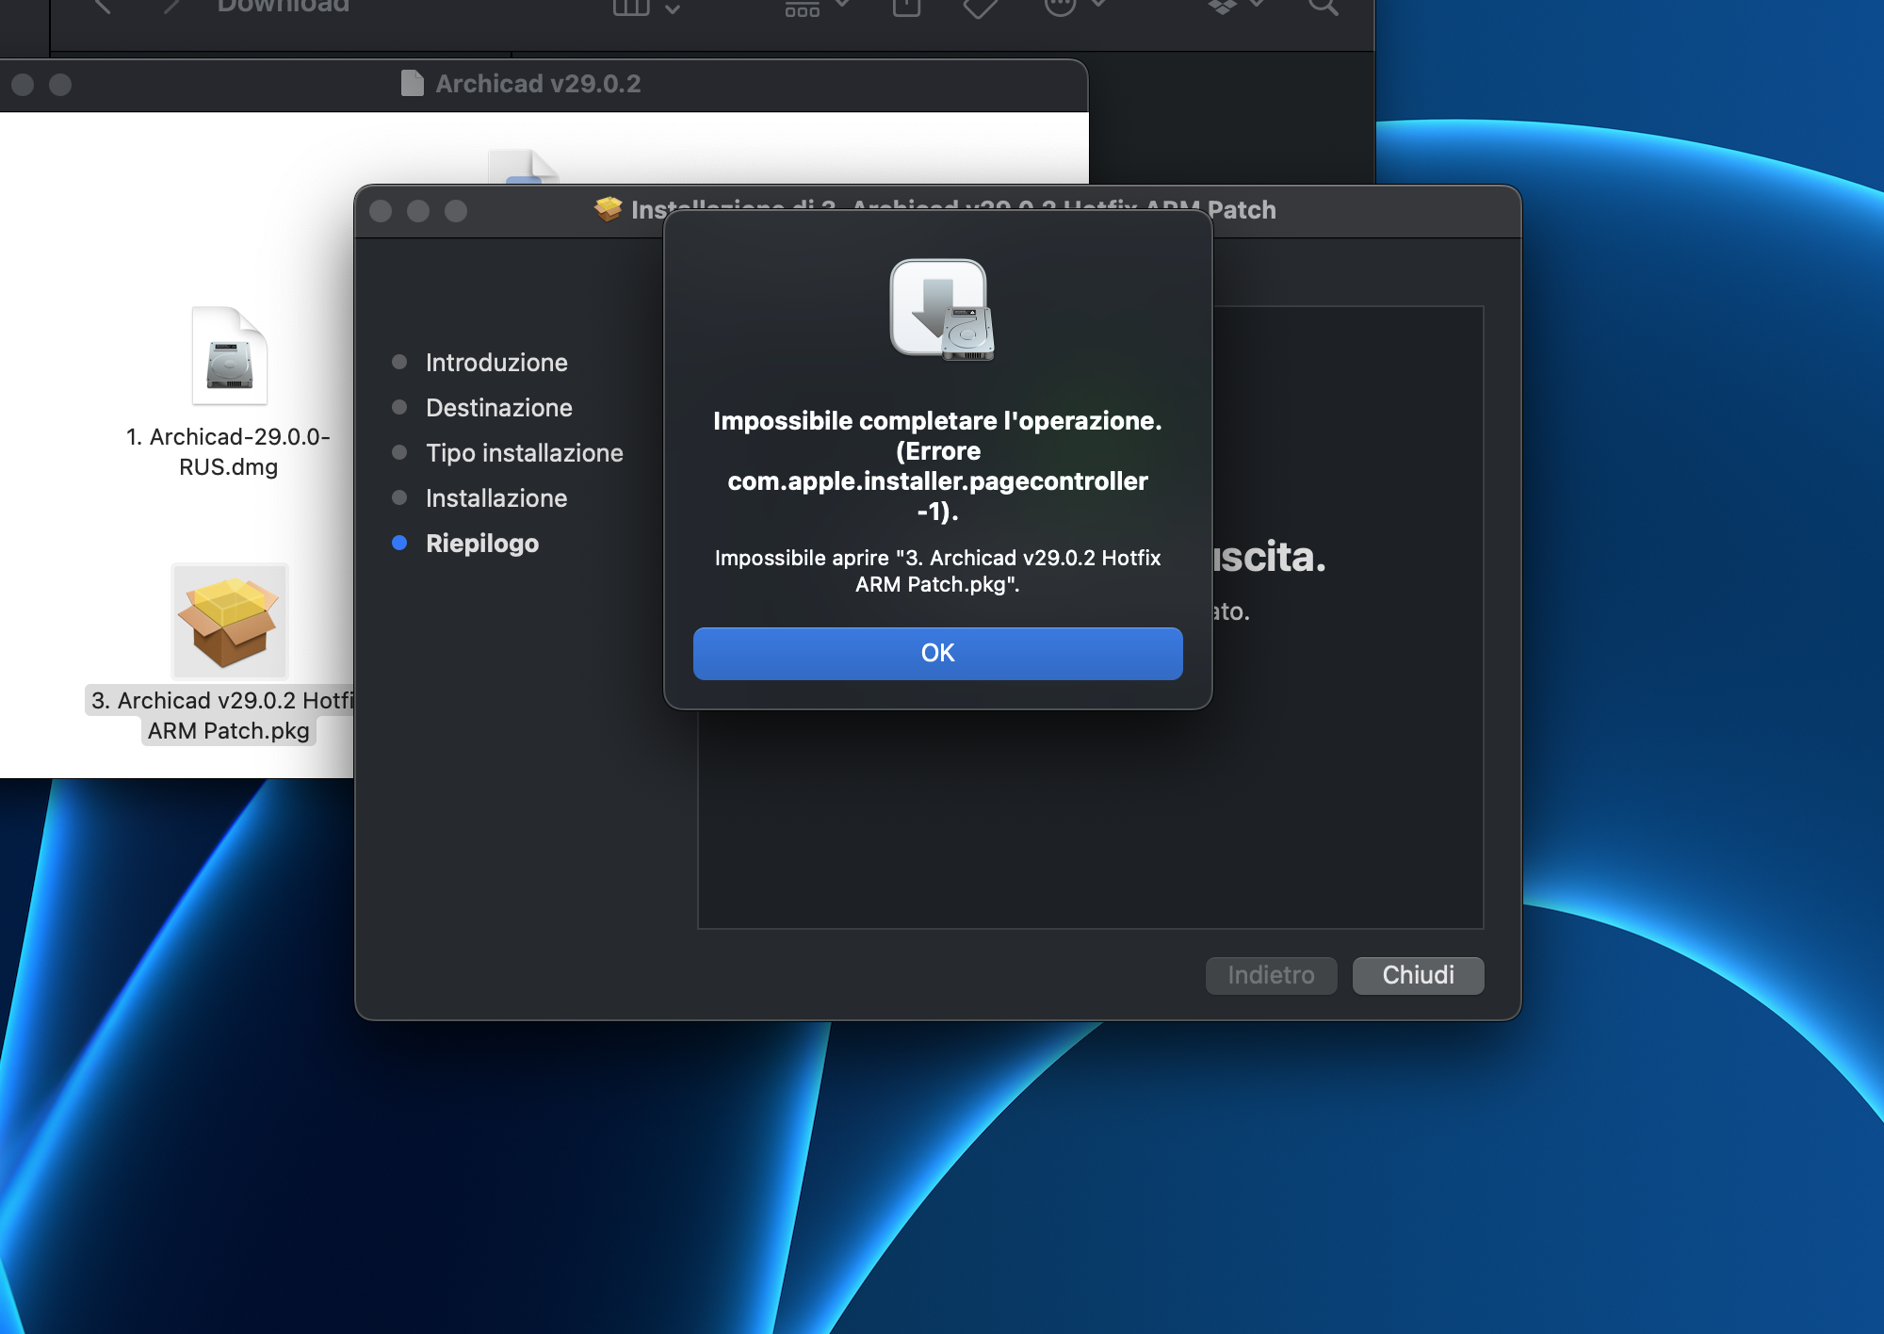Click the Finder share icon
Screen dimensions: 1884x1334
click(906, 8)
